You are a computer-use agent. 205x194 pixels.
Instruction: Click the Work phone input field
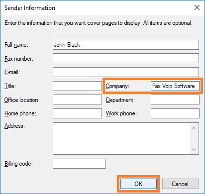pyautogui.click(x=175, y=113)
